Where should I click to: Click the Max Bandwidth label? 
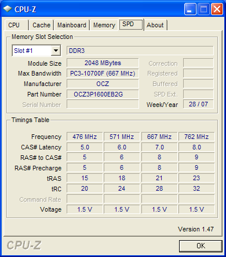39,73
